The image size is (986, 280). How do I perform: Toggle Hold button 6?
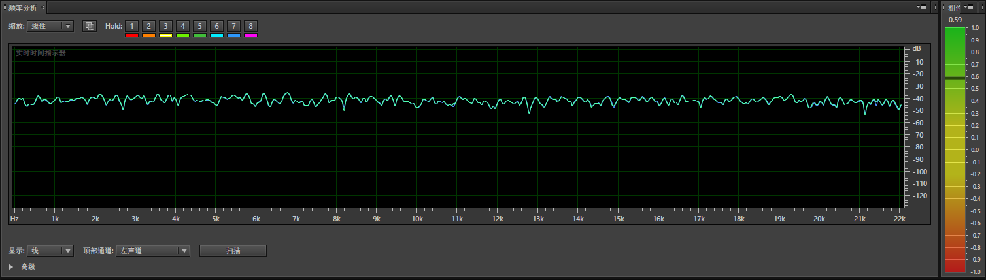coord(216,26)
